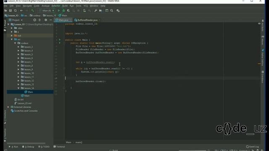Viewport: 269px width, 151px height.
Task: Click the green Debug bug icon
Action: (63, 10)
